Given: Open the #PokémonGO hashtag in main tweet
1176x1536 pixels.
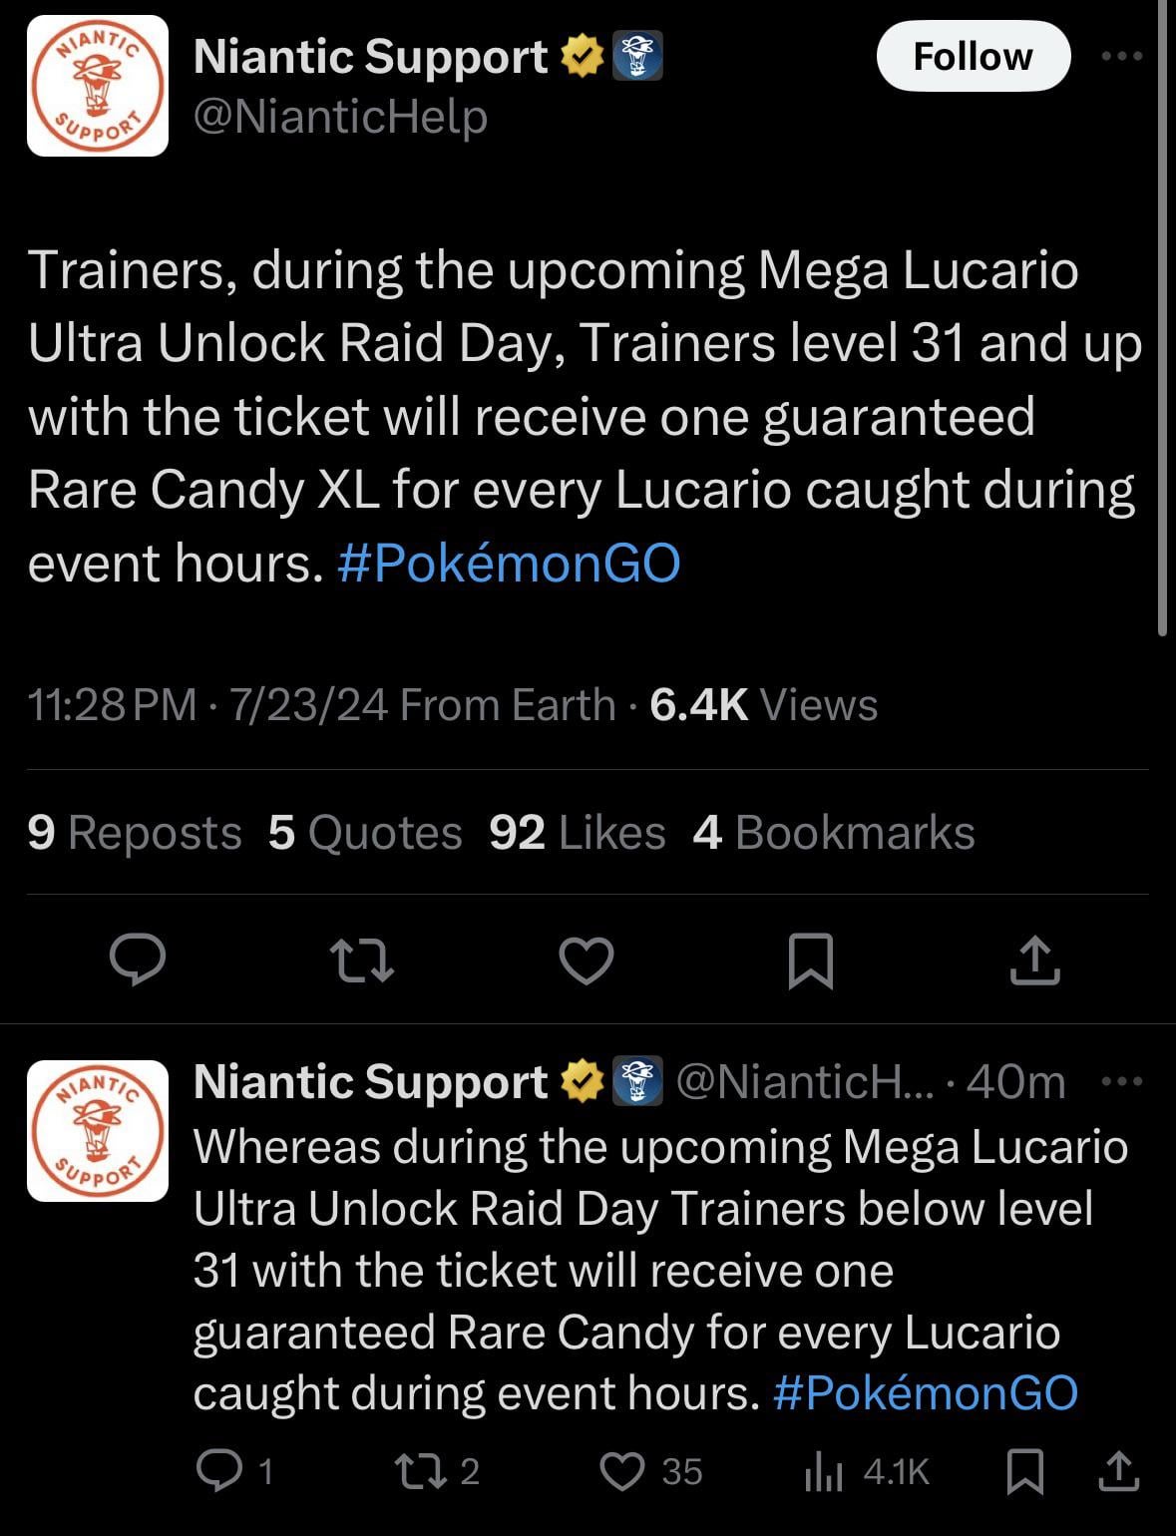Looking at the screenshot, I should tap(509, 564).
